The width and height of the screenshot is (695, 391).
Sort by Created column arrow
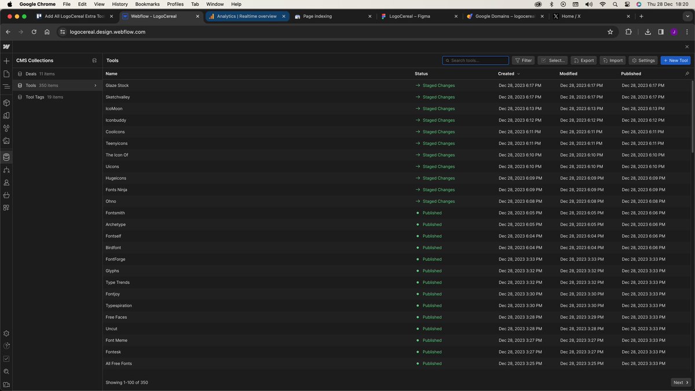(x=518, y=74)
